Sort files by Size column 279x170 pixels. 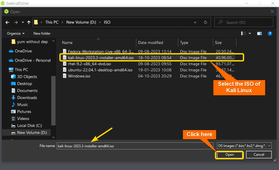click(218, 43)
